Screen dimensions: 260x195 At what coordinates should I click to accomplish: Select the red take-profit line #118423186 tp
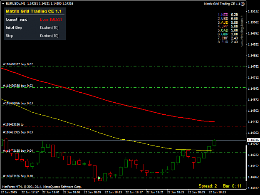tap(123, 126)
